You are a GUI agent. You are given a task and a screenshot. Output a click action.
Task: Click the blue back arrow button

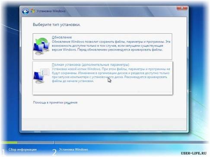point(25,11)
